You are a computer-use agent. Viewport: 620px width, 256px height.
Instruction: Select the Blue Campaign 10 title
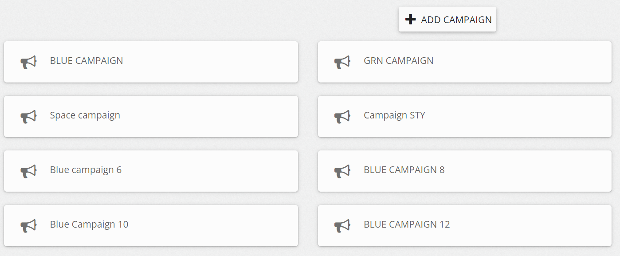click(x=89, y=224)
